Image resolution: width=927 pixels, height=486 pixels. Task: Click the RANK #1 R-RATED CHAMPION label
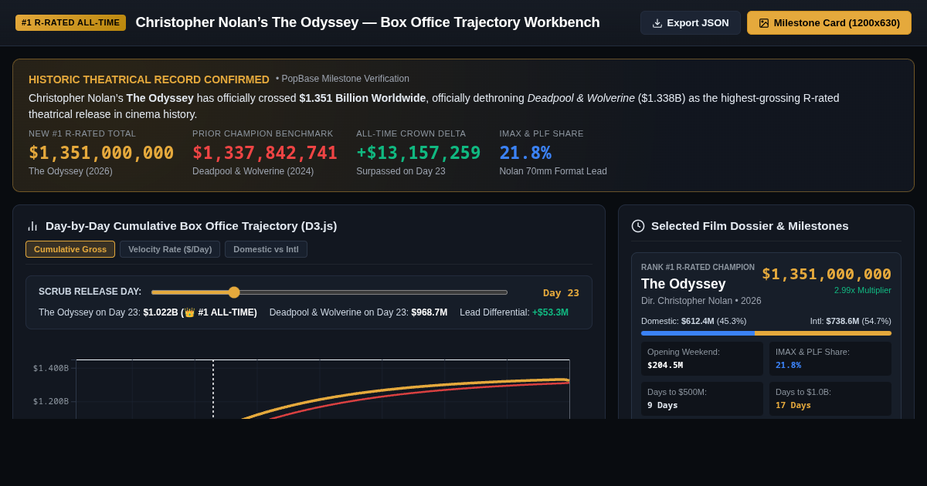[698, 267]
